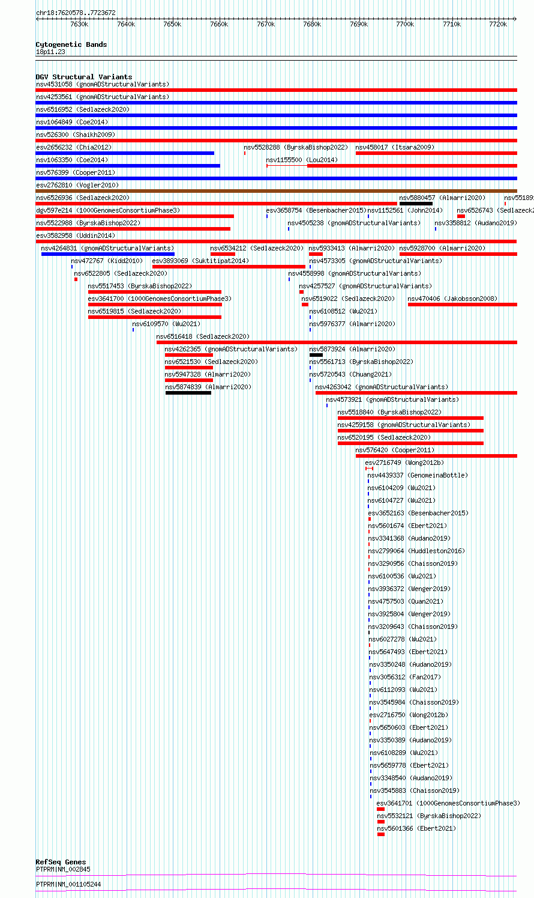This screenshot has width=534, height=898.
Task: Select nsv5928700 (Almarri2020) variant
Action: [x=443, y=248]
